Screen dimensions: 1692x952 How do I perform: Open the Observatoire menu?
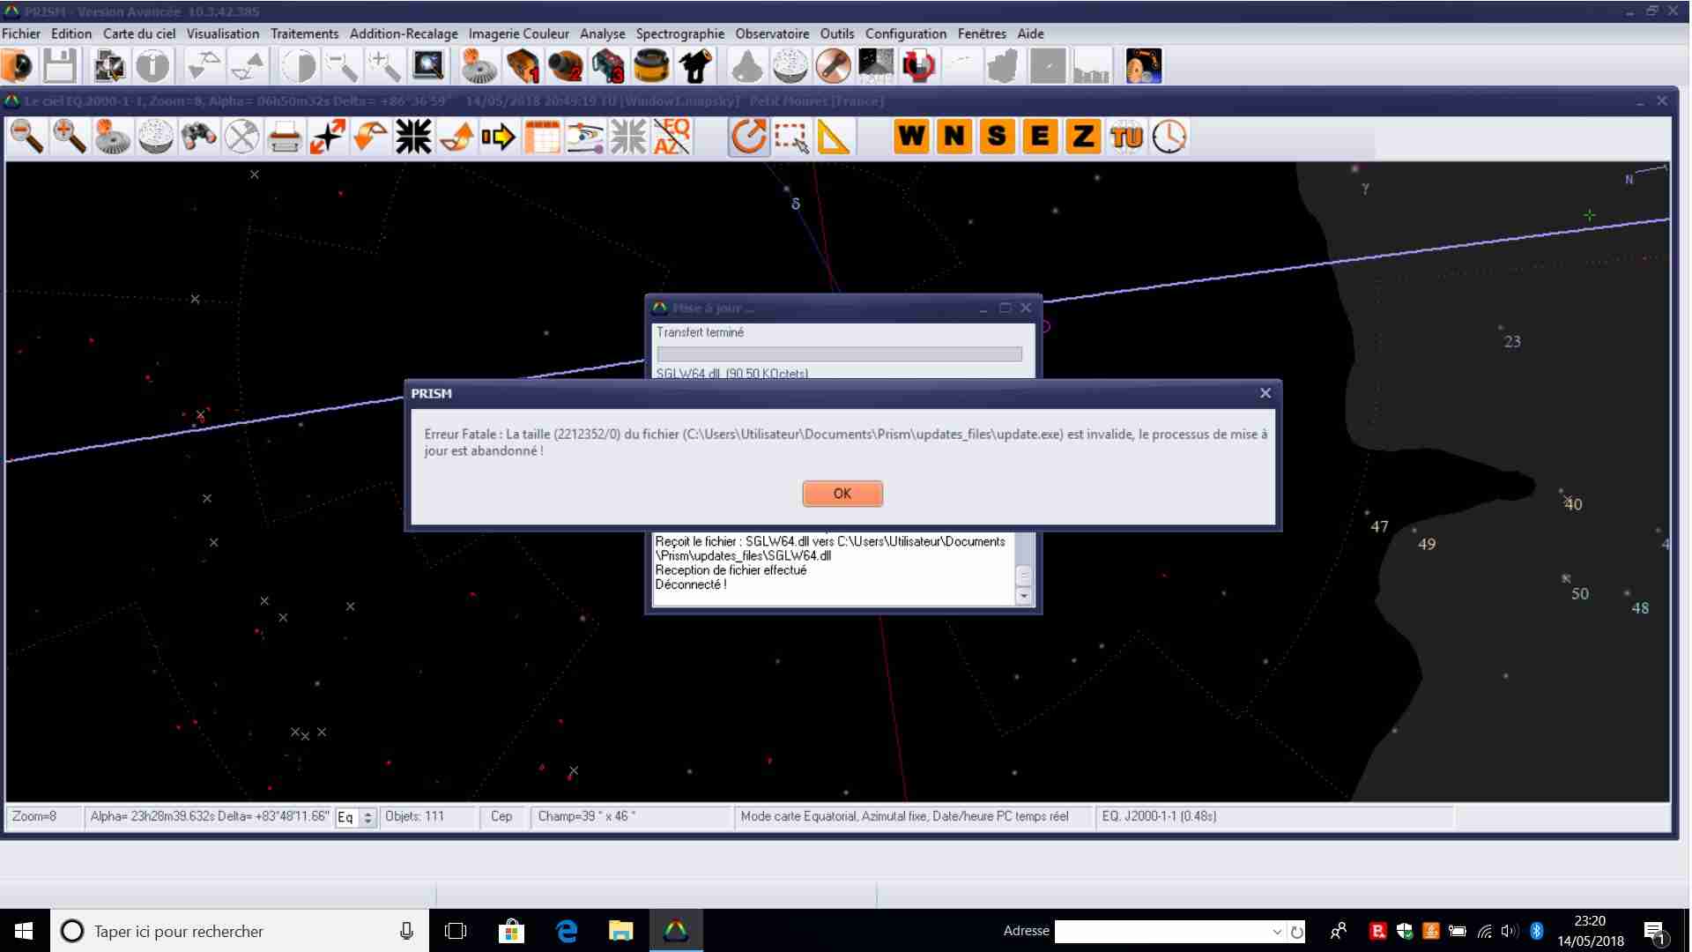772,33
